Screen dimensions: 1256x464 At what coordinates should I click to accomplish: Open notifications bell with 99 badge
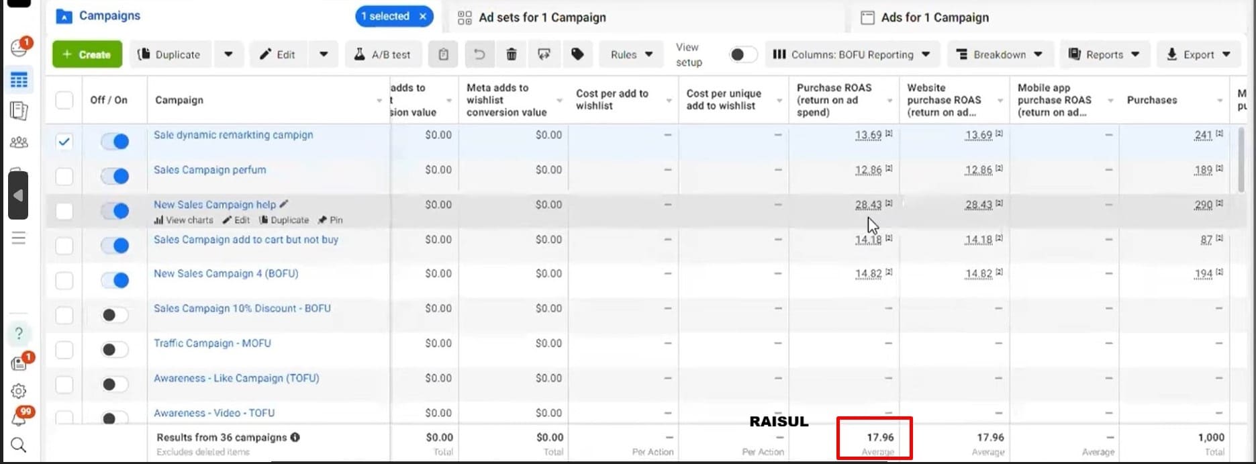(19, 419)
